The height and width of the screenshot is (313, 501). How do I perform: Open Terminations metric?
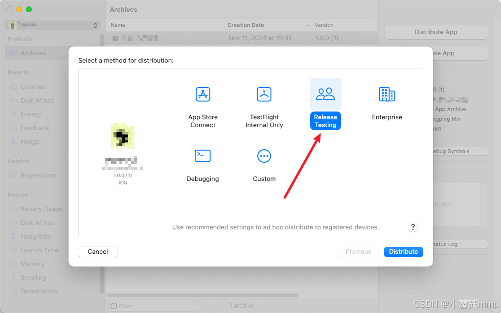coord(39,291)
